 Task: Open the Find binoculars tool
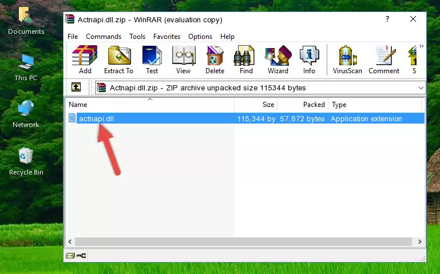[x=246, y=59]
